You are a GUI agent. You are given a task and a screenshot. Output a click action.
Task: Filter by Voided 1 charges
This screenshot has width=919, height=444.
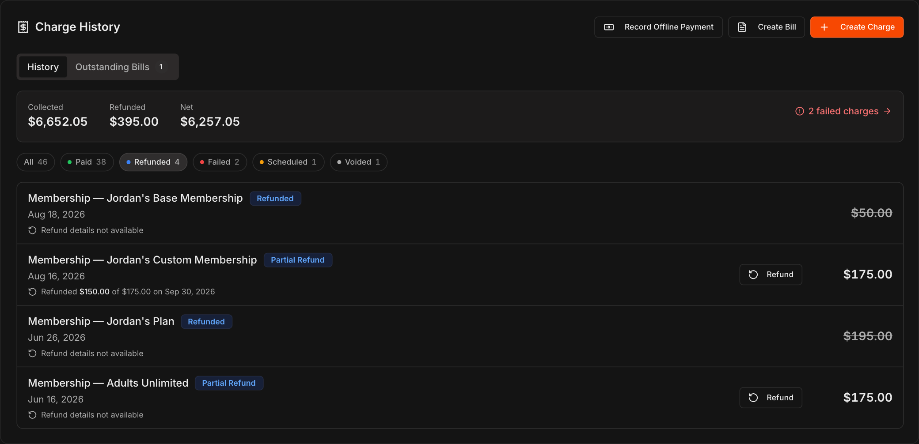358,162
